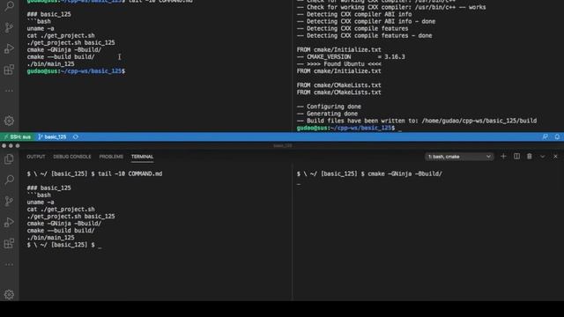
Task: Click 'cmake -GNinja -Bbuild/' in lower right terminal
Action: click(404, 173)
